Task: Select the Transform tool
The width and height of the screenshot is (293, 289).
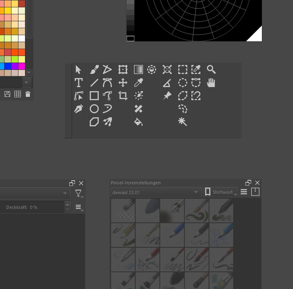Action: click(123, 70)
